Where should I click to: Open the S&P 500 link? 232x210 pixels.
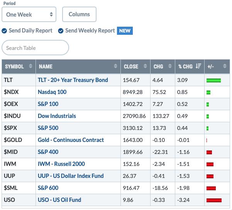pos(48,128)
